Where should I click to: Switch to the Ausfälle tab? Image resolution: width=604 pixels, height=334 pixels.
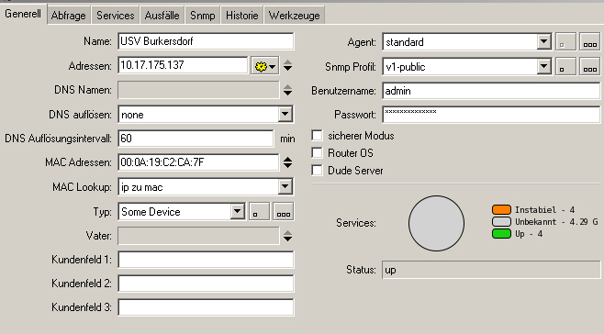[x=162, y=16]
